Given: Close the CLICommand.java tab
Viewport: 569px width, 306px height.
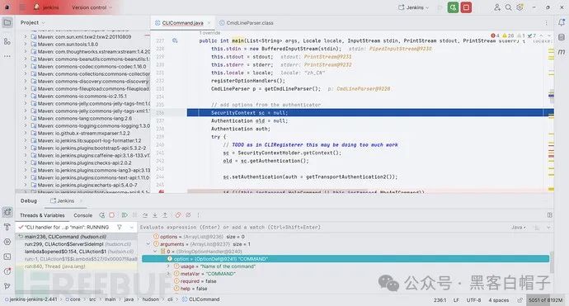Looking at the screenshot, I should tap(209, 23).
